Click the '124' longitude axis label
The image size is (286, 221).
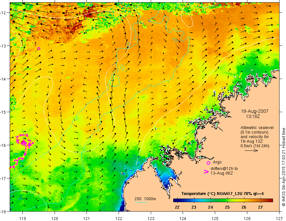[183, 218]
